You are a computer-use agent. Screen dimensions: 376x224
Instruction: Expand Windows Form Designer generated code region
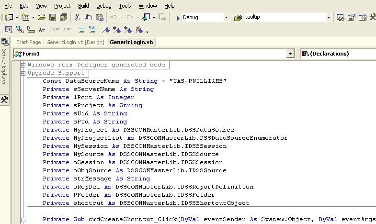[23, 65]
